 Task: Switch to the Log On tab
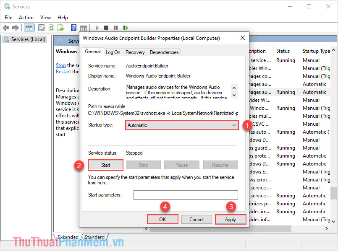click(113, 52)
